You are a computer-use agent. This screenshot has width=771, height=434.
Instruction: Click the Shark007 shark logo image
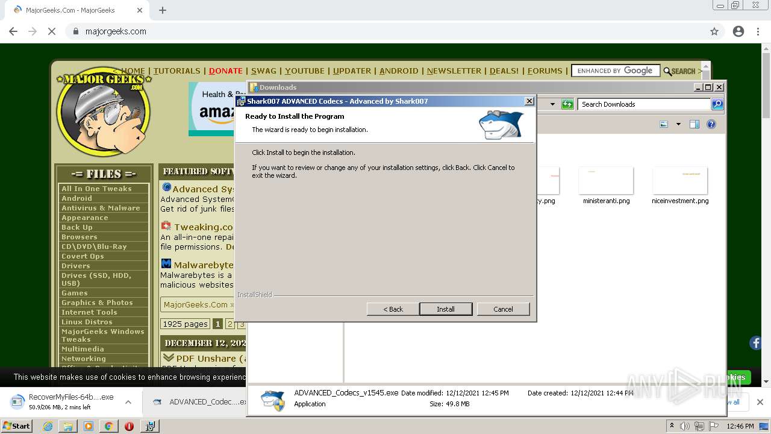(501, 124)
